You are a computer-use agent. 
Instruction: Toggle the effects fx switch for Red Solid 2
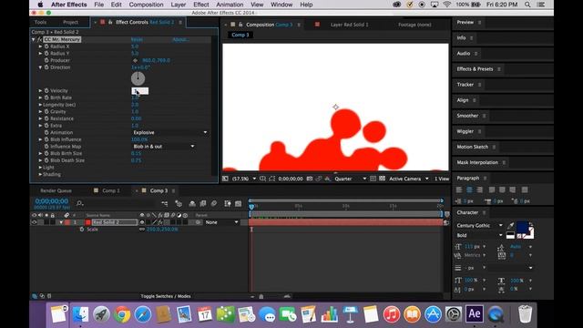(x=160, y=222)
